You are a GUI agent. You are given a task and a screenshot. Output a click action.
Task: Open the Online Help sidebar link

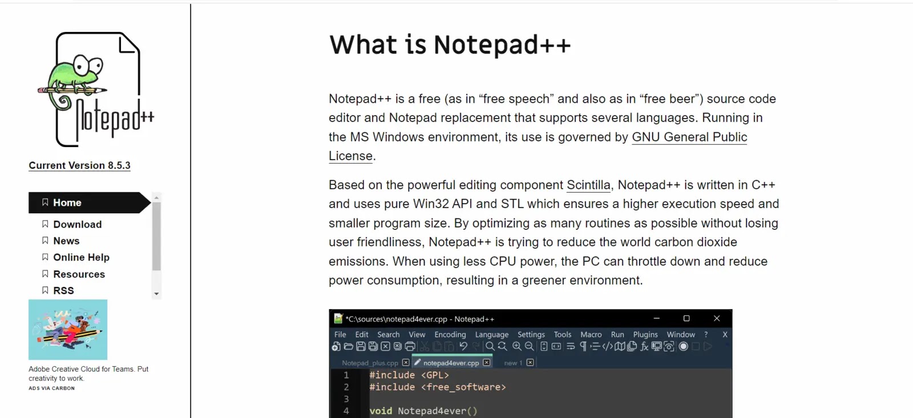click(x=81, y=257)
